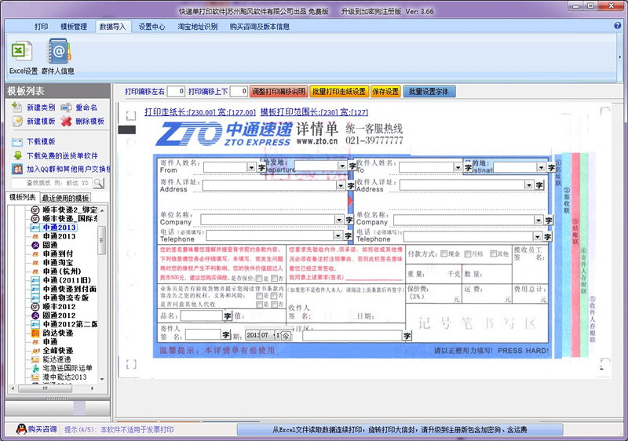Screen dimensions: 628x441
Task: Click font 字 icon beside 收件人姓名 field
Action: (x=468, y=167)
